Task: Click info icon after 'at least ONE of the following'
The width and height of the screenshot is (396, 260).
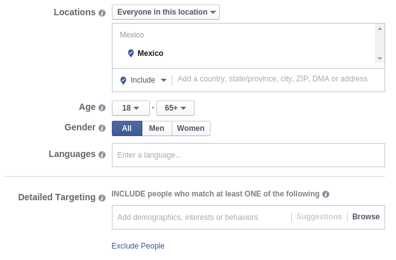Action: [x=326, y=195]
